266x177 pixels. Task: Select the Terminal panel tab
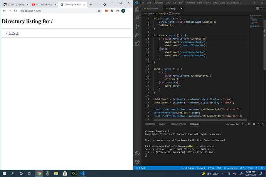(195, 124)
